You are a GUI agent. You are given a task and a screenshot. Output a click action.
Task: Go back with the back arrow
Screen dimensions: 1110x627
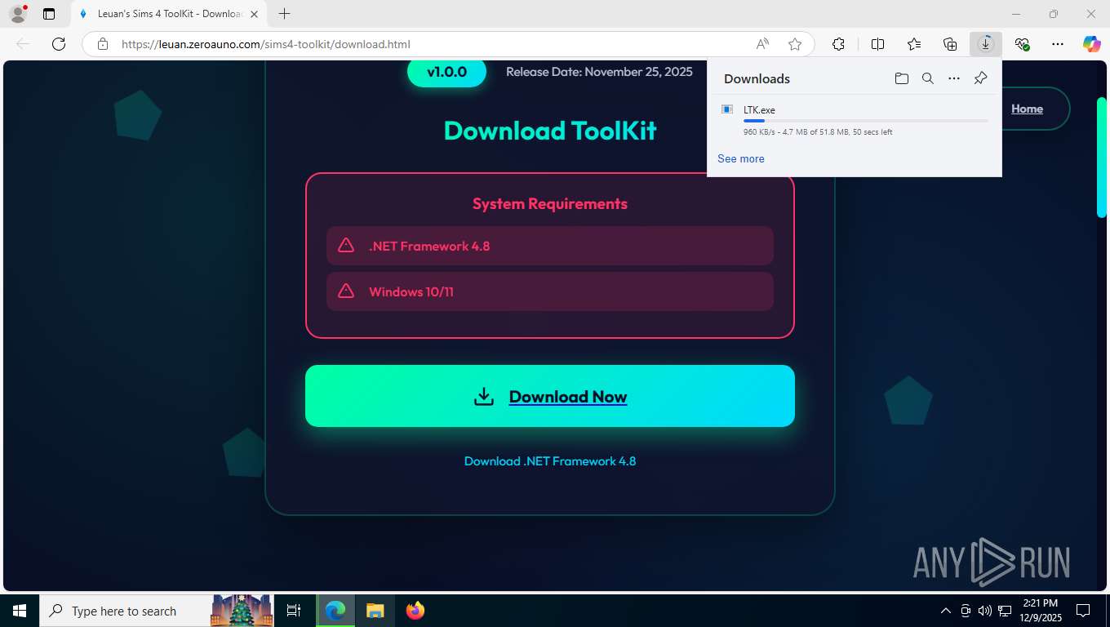(23, 44)
